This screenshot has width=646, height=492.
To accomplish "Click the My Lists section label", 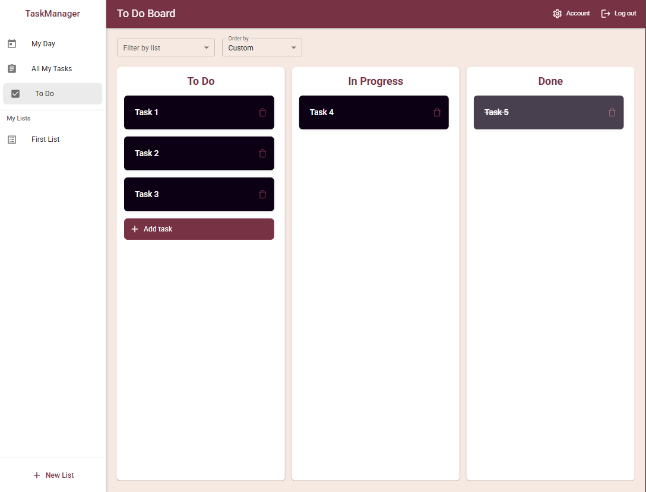I will pos(18,118).
